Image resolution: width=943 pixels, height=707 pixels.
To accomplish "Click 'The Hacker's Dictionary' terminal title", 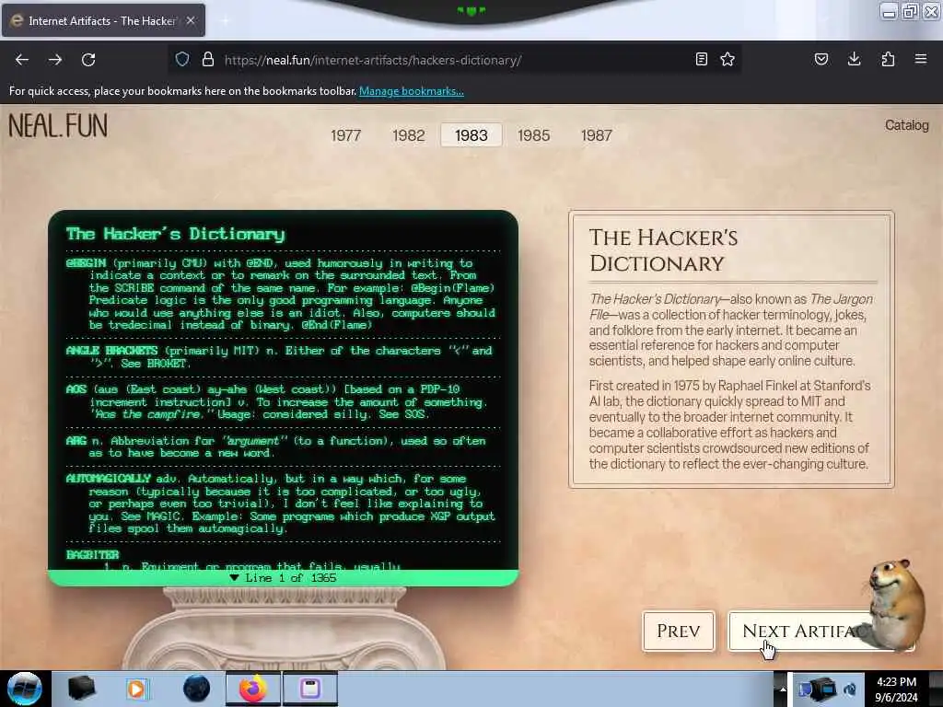I will 176,234.
